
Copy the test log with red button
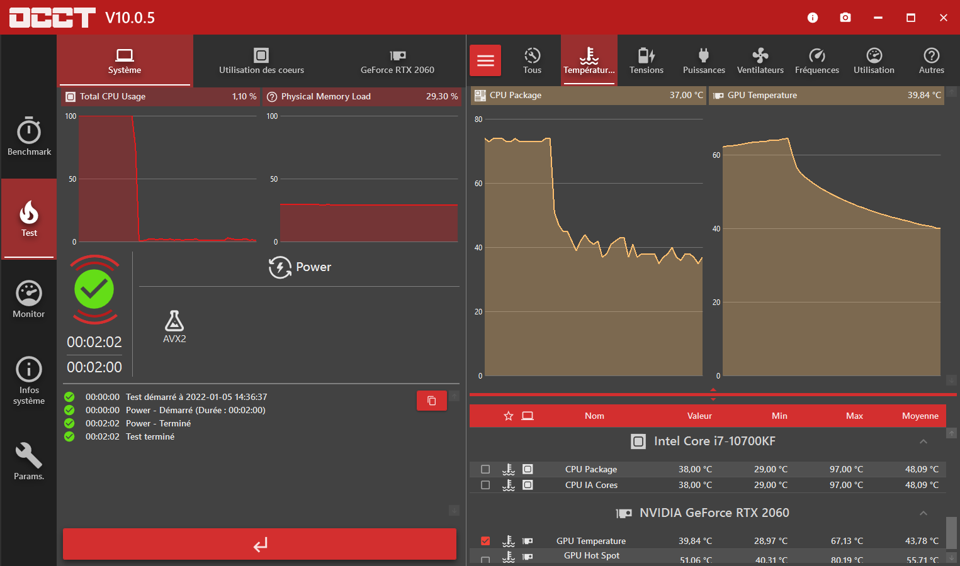(x=432, y=401)
